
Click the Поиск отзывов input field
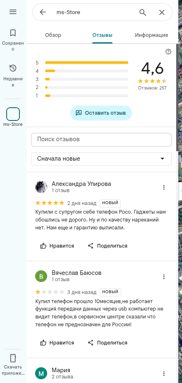[x=101, y=140]
